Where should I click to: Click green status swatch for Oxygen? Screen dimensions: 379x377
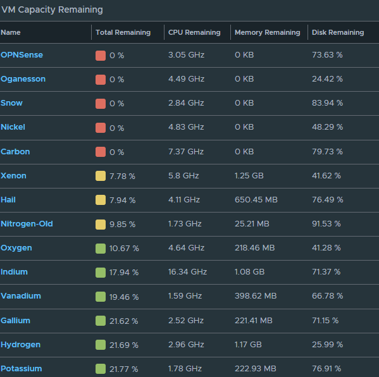click(x=101, y=249)
